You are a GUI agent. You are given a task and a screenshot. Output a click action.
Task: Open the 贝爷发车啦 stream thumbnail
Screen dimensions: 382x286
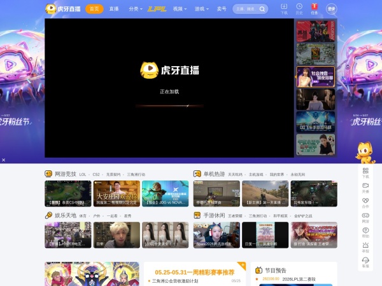point(314,194)
